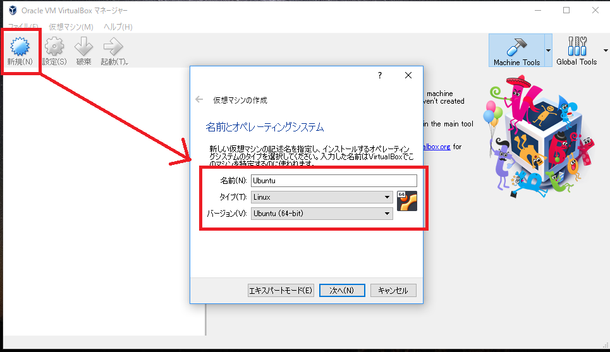Click the バージョン(V): label
Viewport: 610px width, 352px height.
click(x=227, y=214)
